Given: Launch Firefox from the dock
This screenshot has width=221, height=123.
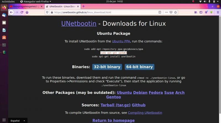Looking at the screenshot, I should 4,8.
